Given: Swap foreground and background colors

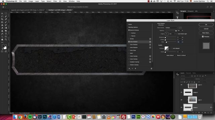Looking at the screenshot, I should pos(6,45).
